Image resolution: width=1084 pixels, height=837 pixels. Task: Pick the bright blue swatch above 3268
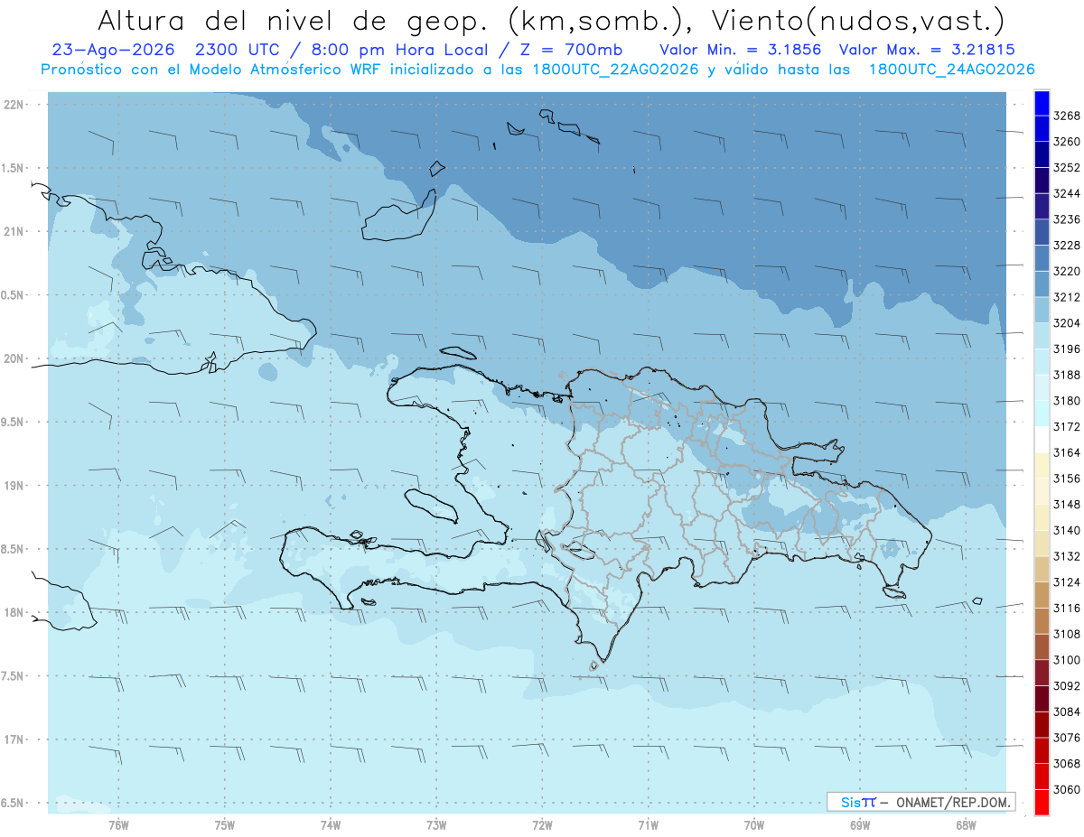point(1042,103)
